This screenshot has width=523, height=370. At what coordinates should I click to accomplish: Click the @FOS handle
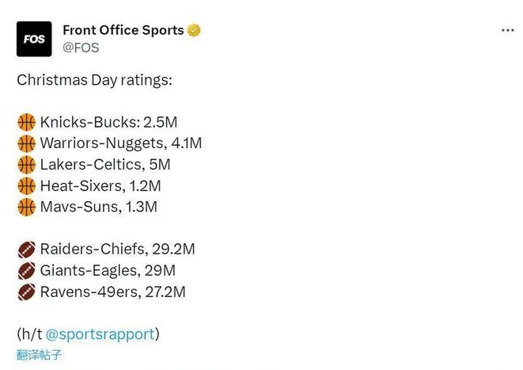point(81,48)
